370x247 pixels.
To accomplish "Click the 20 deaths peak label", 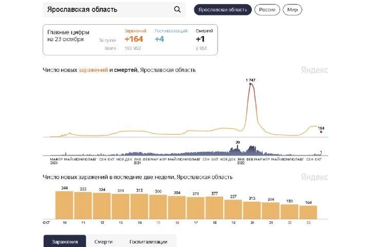I will point(238,142).
